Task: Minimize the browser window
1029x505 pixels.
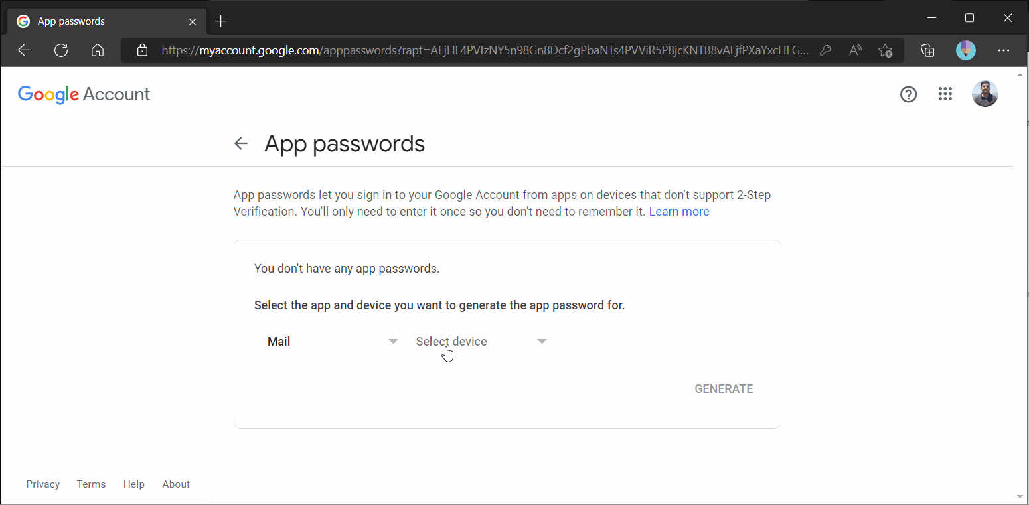Action: click(x=931, y=18)
